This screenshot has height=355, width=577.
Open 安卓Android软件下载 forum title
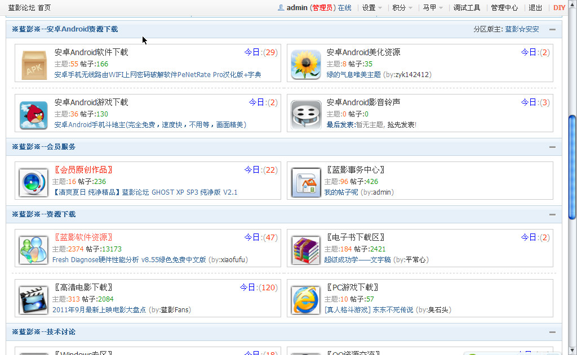91,52
